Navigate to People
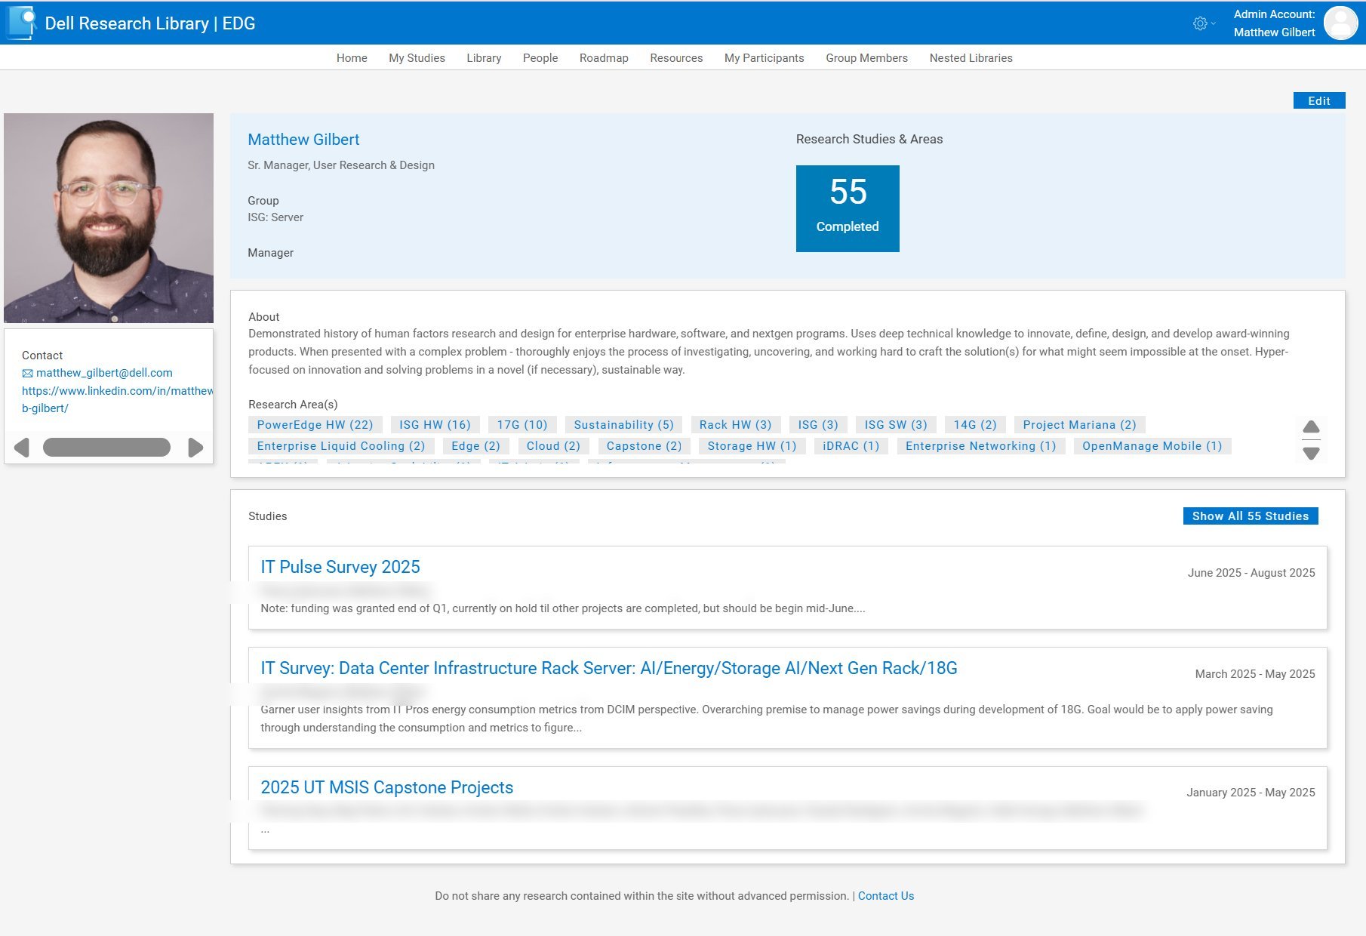 [540, 58]
